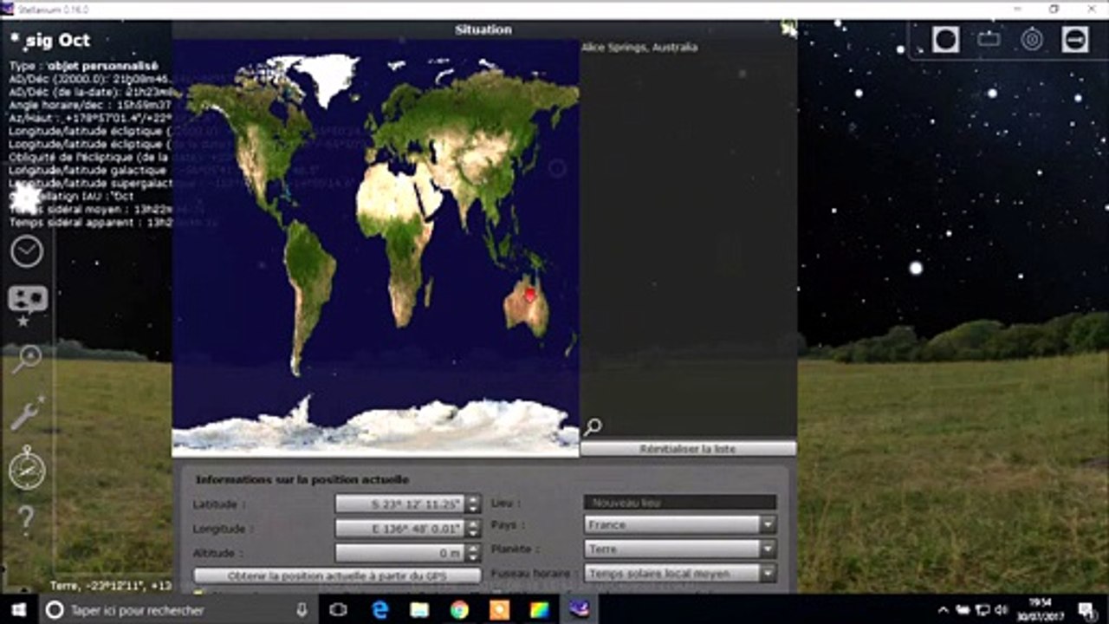The height and width of the screenshot is (624, 1109).
Task: Click the Latitude spinner arrows
Action: click(x=473, y=504)
